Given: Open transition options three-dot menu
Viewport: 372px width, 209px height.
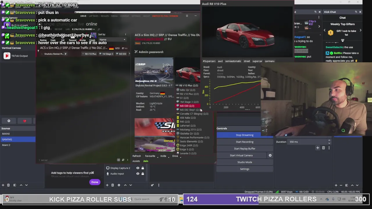Looking at the screenshot, I should (329, 148).
